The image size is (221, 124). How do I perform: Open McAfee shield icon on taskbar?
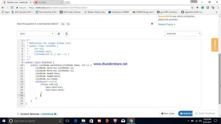click(115, 121)
